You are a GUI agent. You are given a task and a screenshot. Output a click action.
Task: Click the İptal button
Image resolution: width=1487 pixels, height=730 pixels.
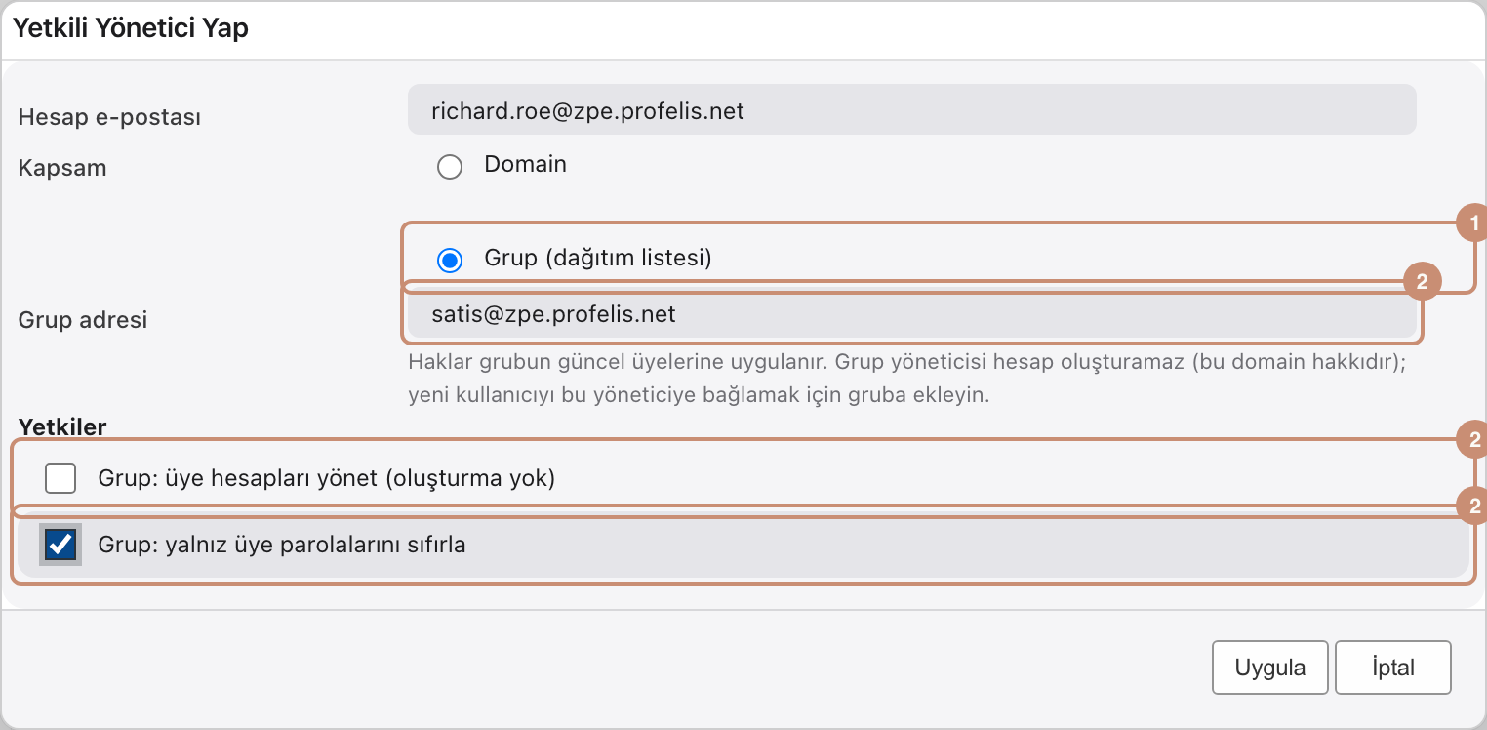[x=1393, y=669]
